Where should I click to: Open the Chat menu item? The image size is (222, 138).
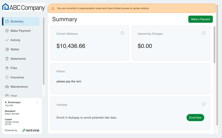click(14, 96)
